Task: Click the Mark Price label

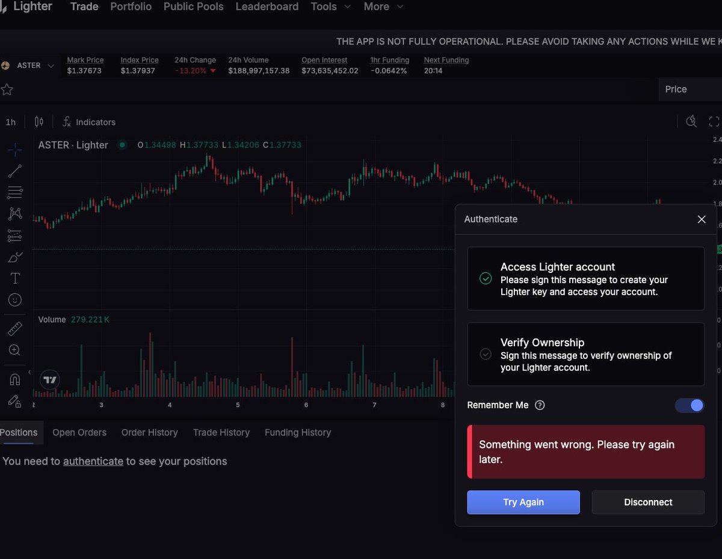Action: pyautogui.click(x=85, y=60)
